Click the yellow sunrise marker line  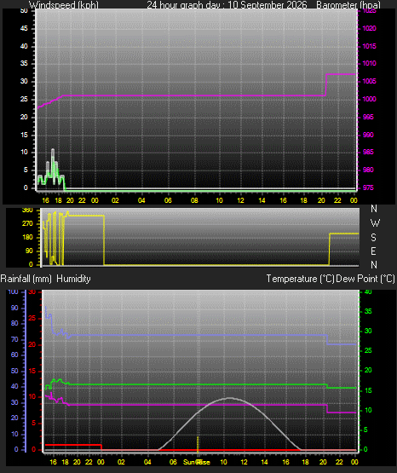click(198, 444)
